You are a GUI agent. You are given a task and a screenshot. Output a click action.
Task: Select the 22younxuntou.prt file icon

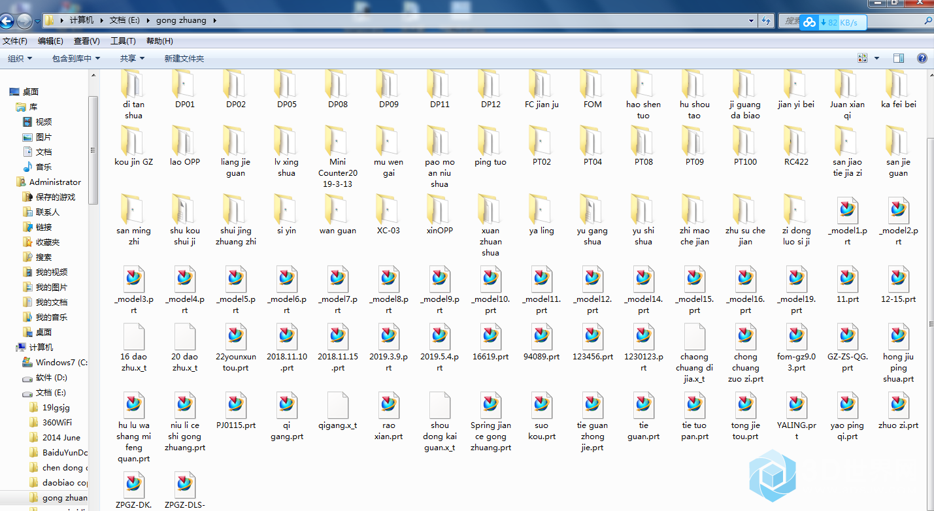click(x=235, y=337)
